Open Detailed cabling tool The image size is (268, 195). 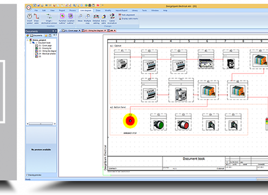(x=96, y=18)
